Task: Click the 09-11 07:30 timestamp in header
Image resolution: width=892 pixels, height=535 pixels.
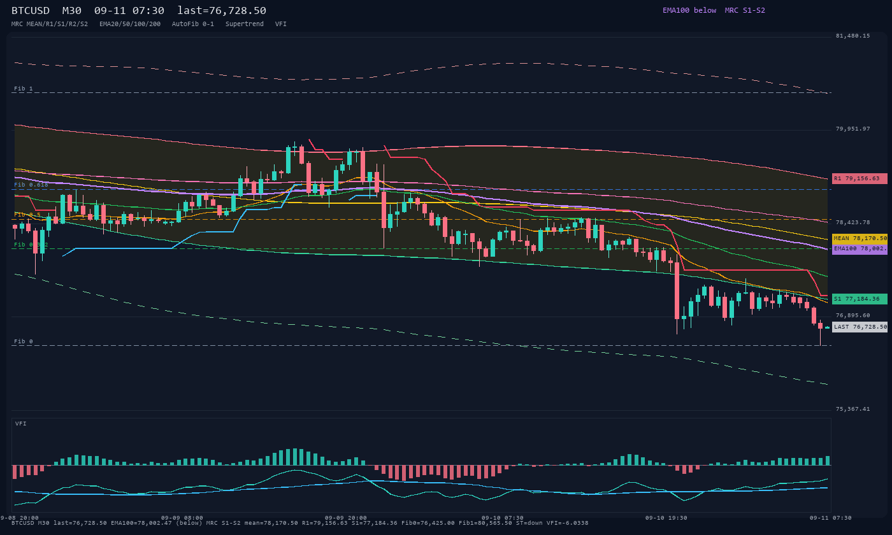Action: click(129, 11)
